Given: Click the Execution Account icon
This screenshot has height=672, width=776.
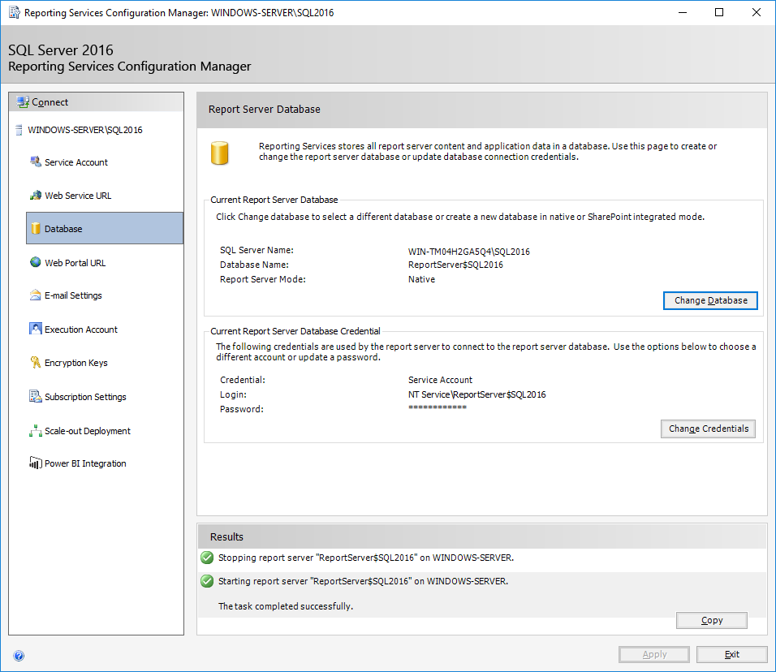Looking at the screenshot, I should coord(36,329).
